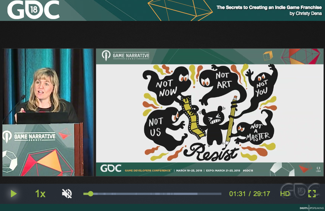Click the play button to resume video

(x=13, y=194)
